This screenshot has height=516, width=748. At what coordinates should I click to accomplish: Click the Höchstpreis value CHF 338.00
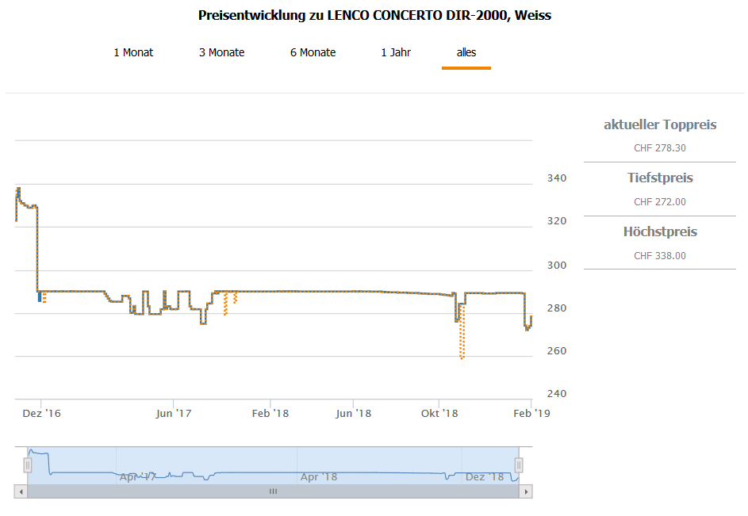(x=660, y=256)
